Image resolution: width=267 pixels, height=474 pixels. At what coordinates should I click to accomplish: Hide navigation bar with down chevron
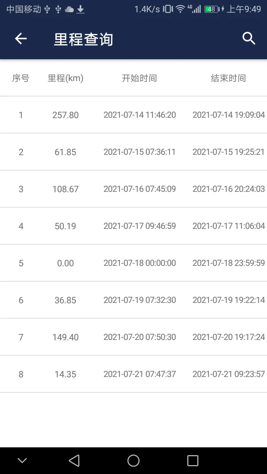[x=22, y=461]
